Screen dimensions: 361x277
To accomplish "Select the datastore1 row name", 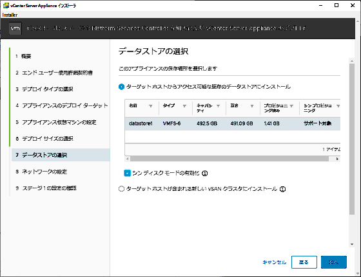I will [141, 123].
